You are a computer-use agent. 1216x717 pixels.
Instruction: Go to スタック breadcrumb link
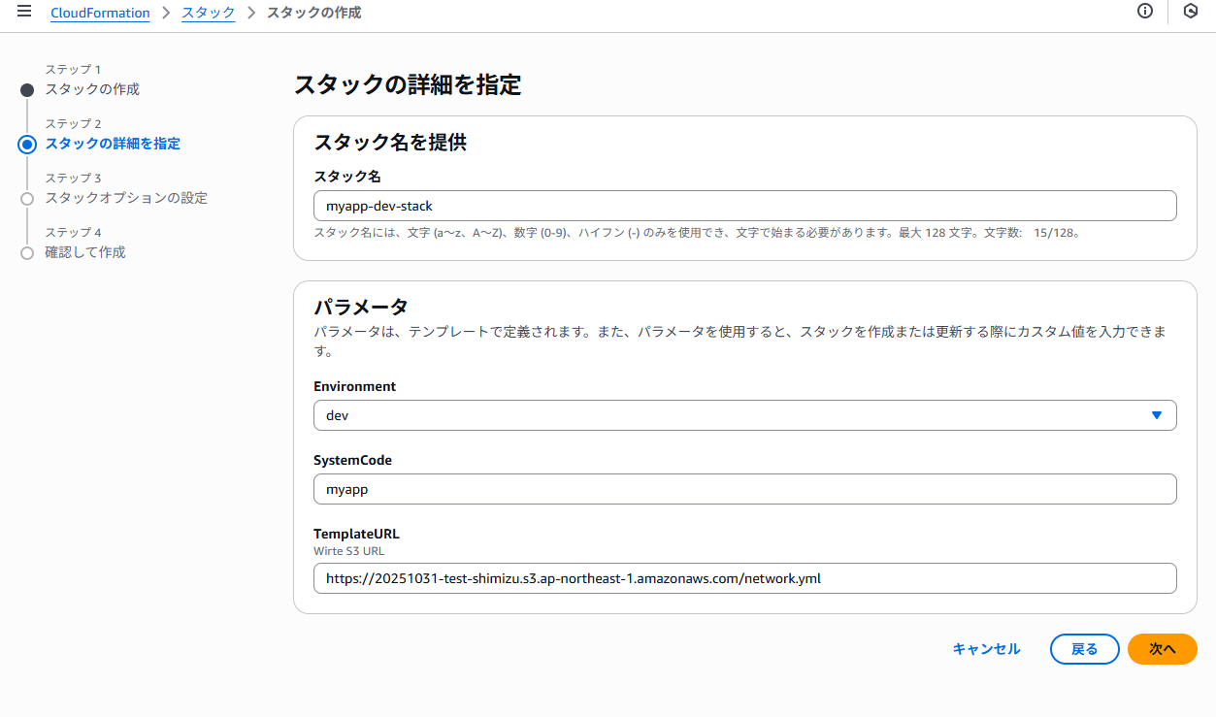[x=209, y=14]
